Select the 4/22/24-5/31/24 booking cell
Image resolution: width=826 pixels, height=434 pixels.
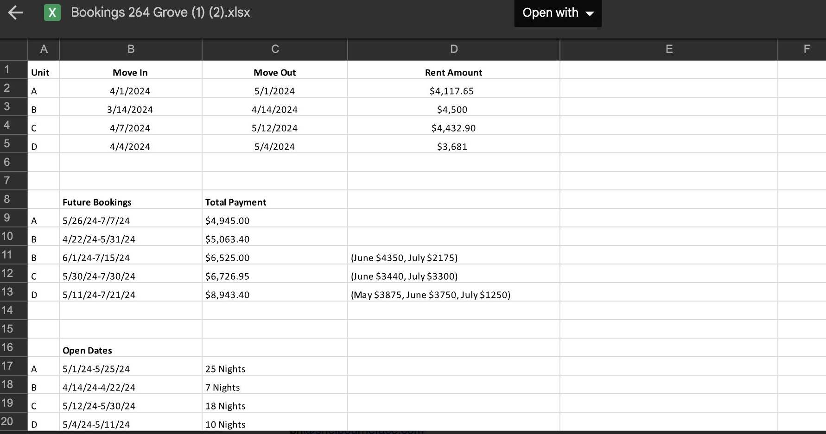[x=131, y=237]
